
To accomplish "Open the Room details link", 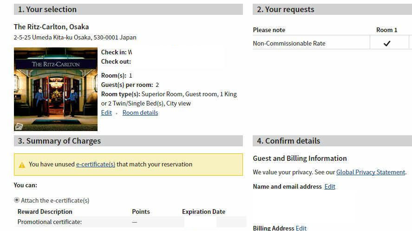I will coord(140,112).
